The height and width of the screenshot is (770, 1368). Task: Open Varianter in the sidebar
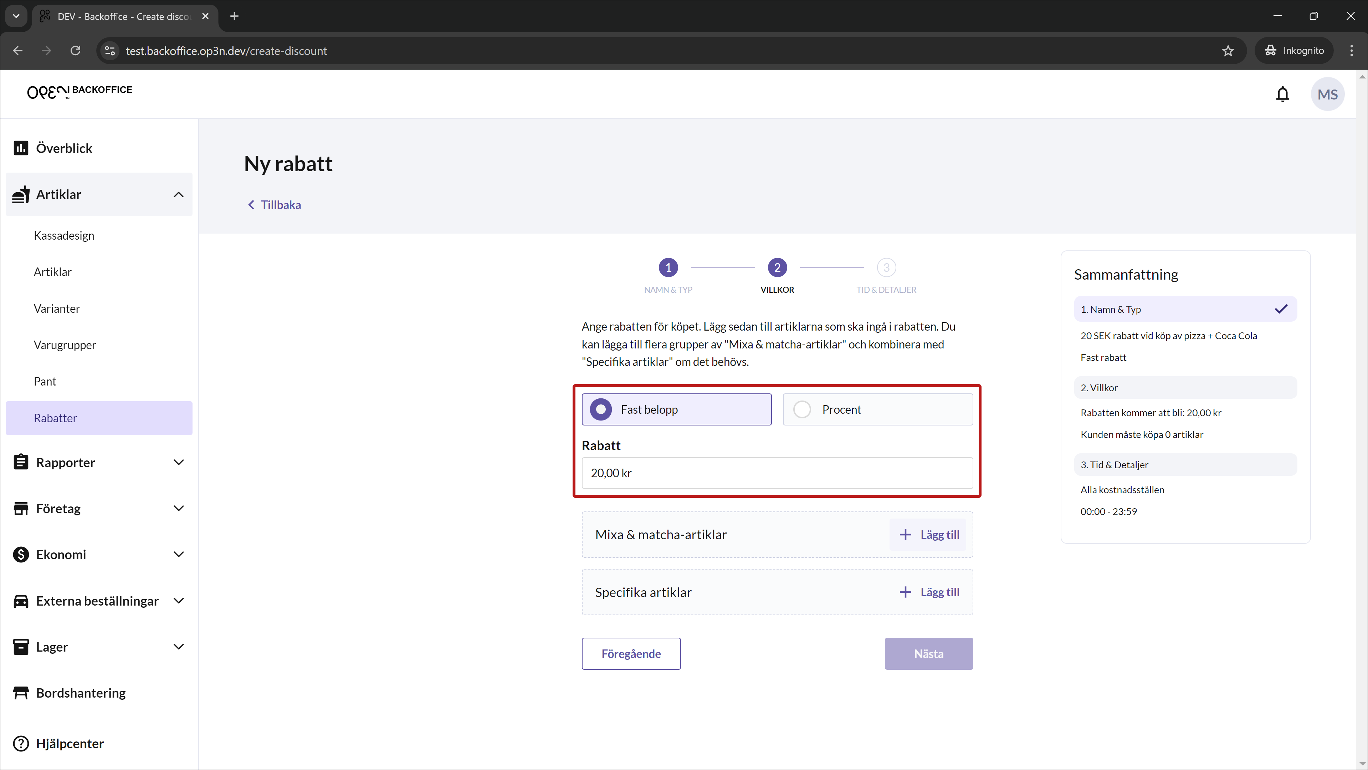57,308
